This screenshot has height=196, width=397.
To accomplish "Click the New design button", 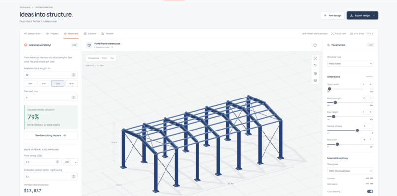I will (x=332, y=15).
